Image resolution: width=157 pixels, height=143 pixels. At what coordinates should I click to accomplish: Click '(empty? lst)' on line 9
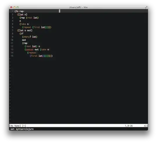point(30,37)
